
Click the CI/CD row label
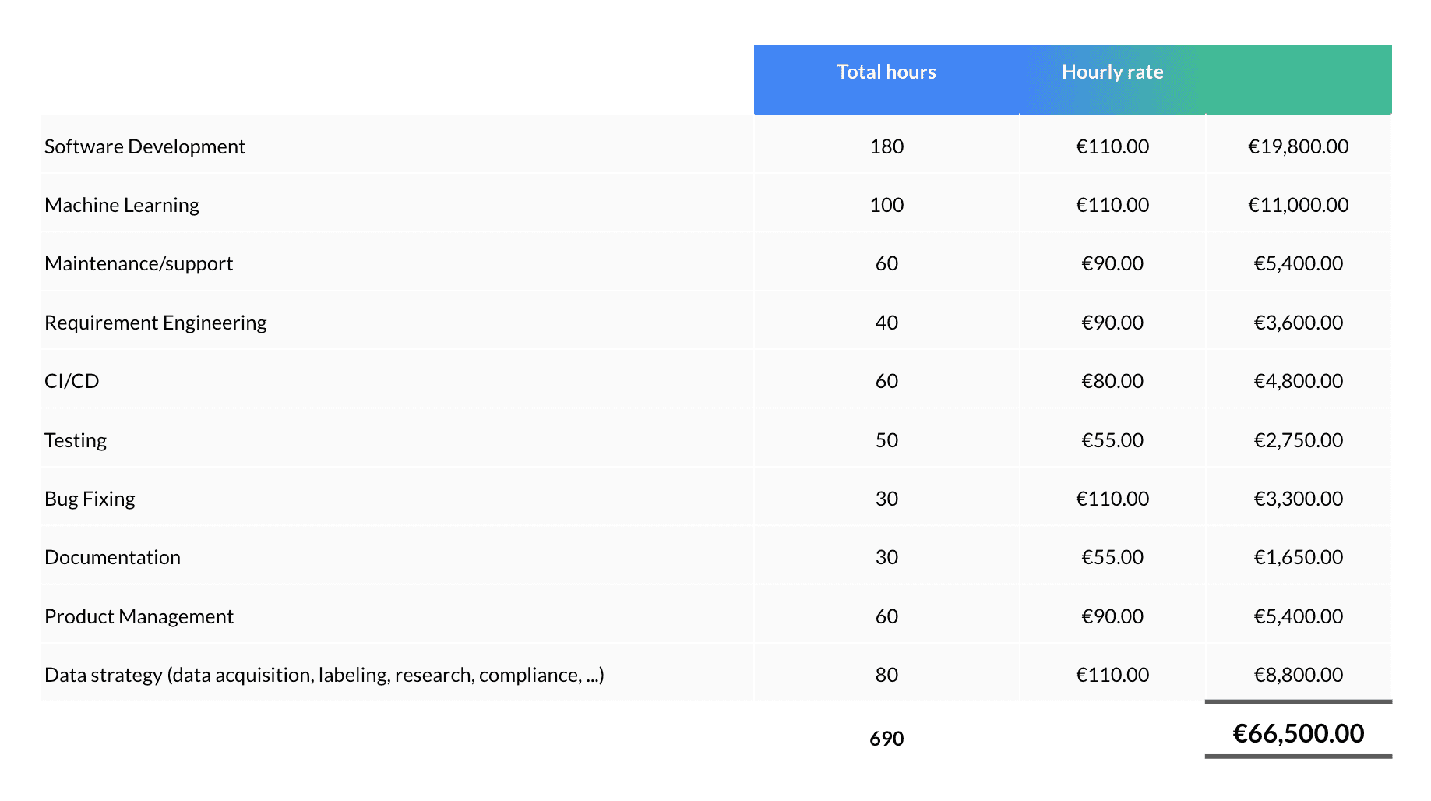72,381
